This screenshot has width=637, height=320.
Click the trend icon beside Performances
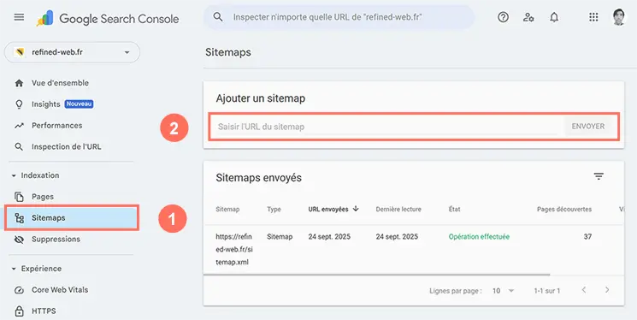click(x=19, y=126)
